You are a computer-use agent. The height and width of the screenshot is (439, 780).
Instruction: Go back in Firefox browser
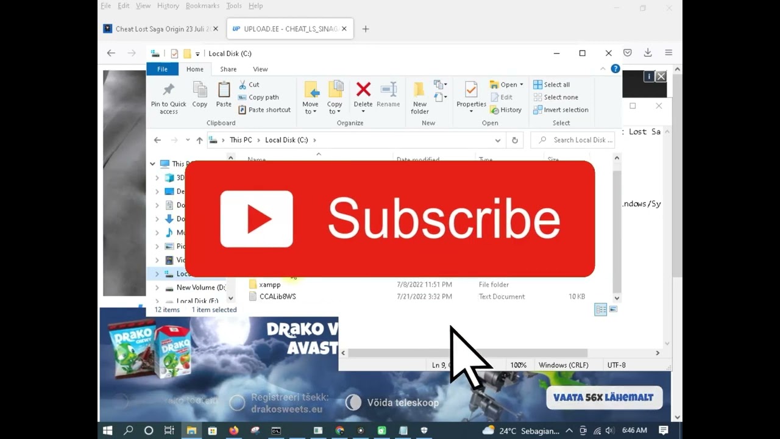tap(111, 53)
